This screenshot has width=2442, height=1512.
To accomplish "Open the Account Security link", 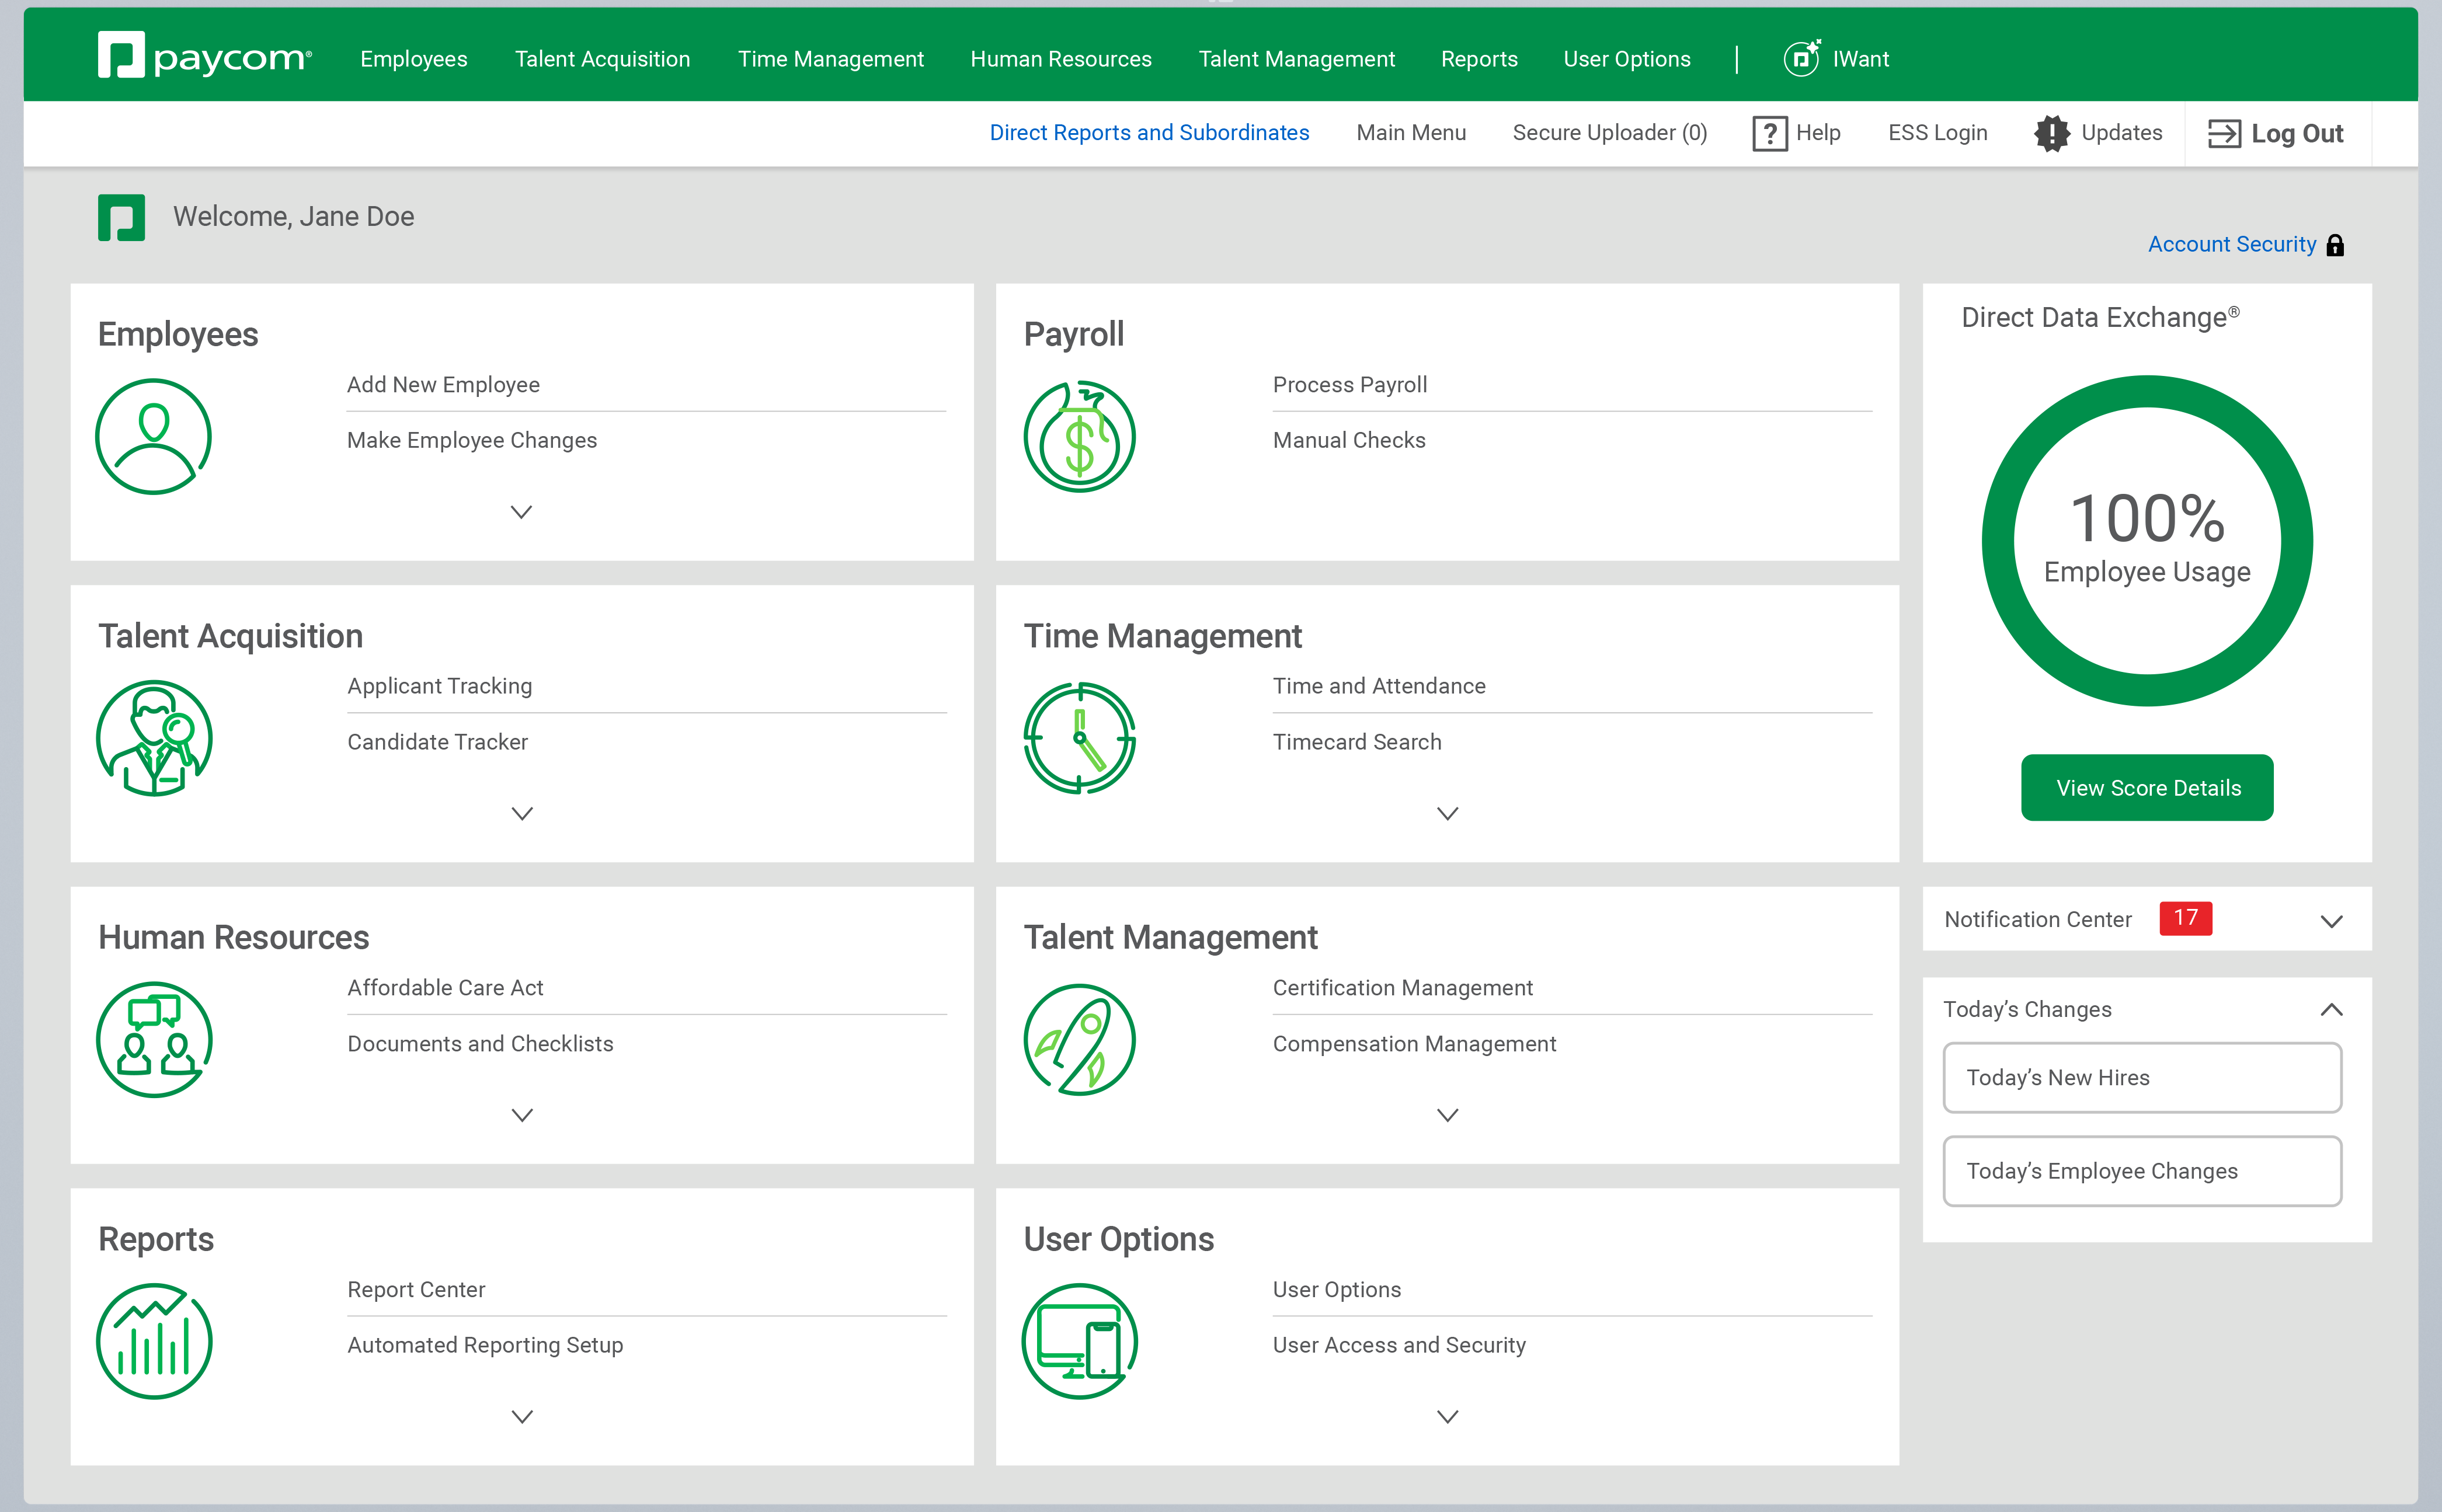I will tap(2231, 244).
